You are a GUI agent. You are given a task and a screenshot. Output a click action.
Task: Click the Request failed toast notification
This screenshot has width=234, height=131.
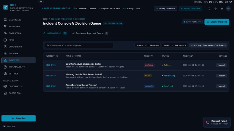(217, 122)
